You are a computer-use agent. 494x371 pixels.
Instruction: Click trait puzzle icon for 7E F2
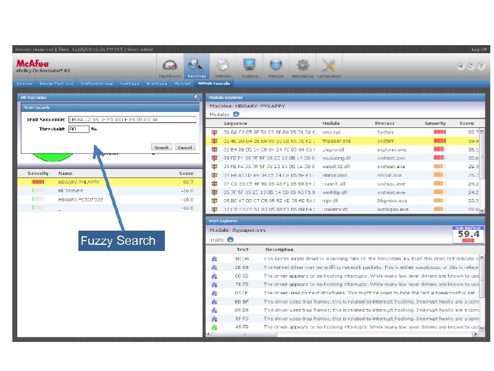(x=214, y=284)
